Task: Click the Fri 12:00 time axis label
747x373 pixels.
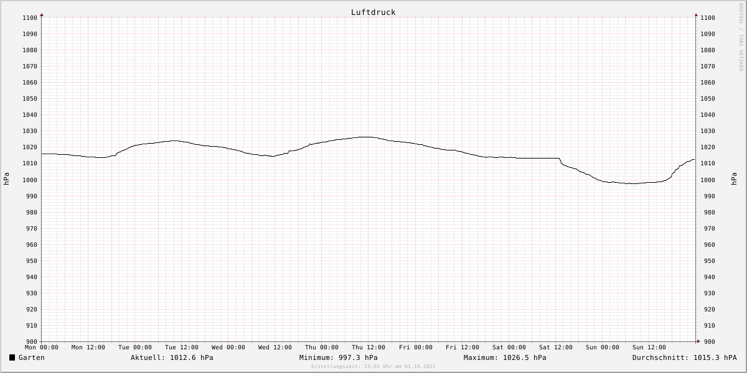Action: pos(463,348)
